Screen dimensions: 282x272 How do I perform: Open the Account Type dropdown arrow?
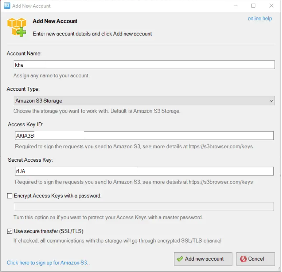[272, 101]
